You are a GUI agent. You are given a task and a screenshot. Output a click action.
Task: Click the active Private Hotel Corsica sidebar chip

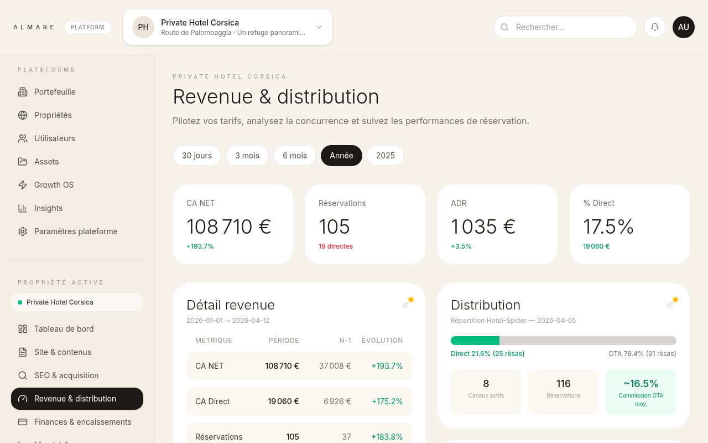coord(77,302)
